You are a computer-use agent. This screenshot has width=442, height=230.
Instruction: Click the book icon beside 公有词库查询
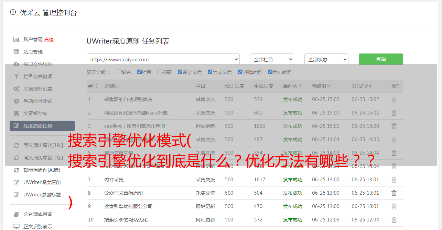(16, 214)
